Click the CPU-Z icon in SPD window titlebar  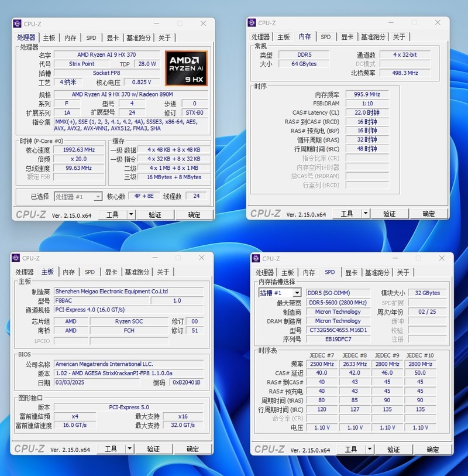pyautogui.click(x=255, y=258)
